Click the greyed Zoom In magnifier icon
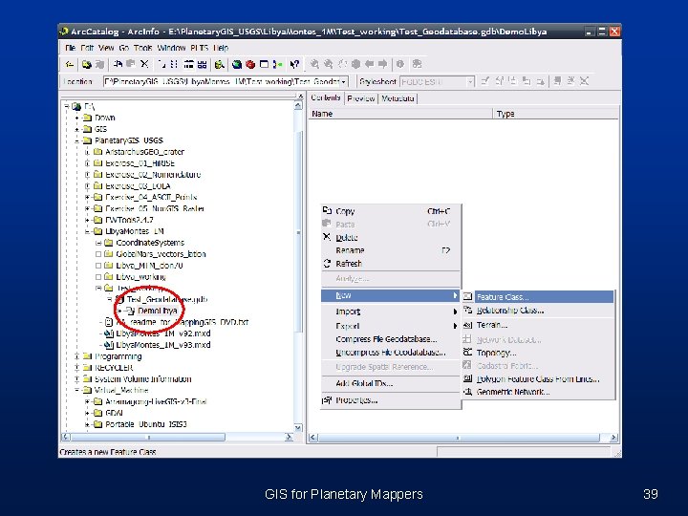The width and height of the screenshot is (688, 516). tap(314, 65)
